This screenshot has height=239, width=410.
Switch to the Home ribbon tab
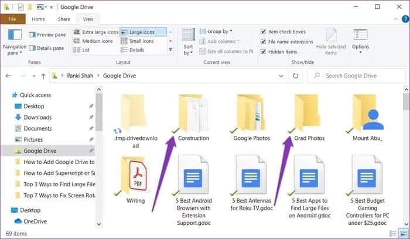[x=38, y=19]
